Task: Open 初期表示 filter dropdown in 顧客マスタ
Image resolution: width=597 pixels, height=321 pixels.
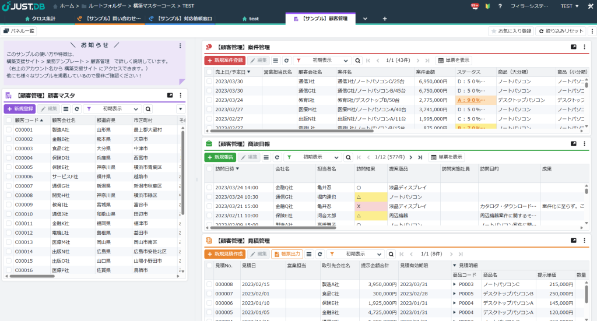Action: (x=112, y=109)
